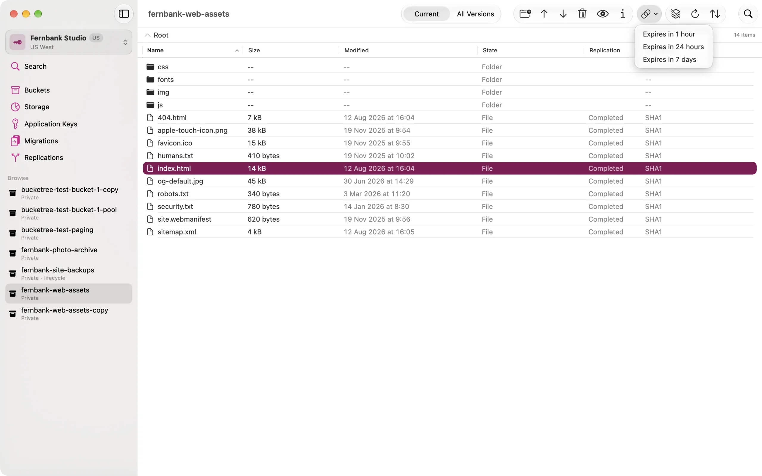The image size is (762, 476).
Task: Open Buckets in the sidebar
Action: [69, 90]
